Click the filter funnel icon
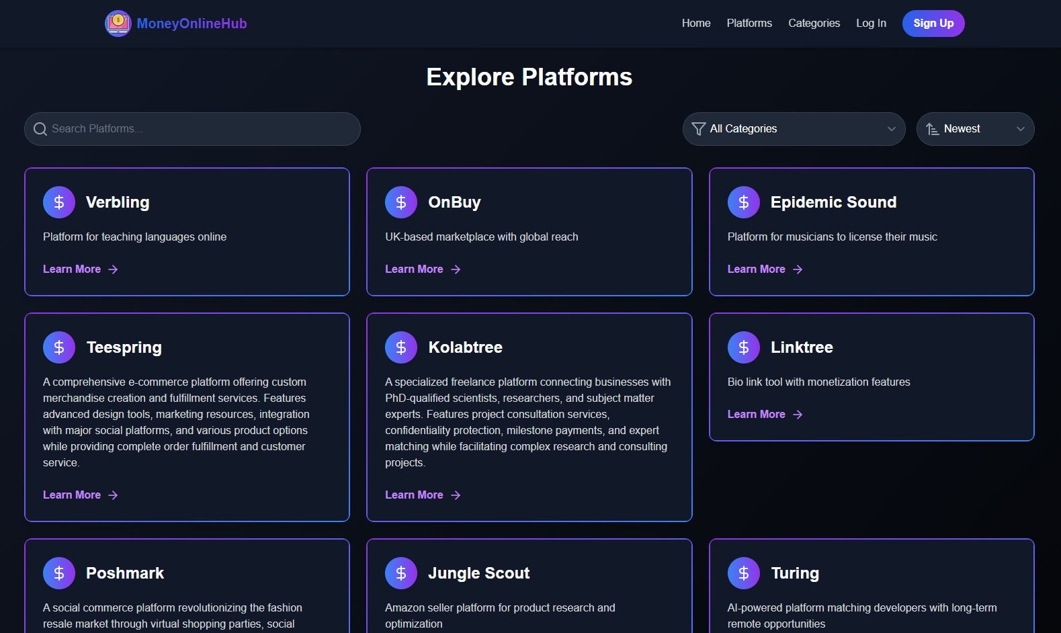 point(699,129)
